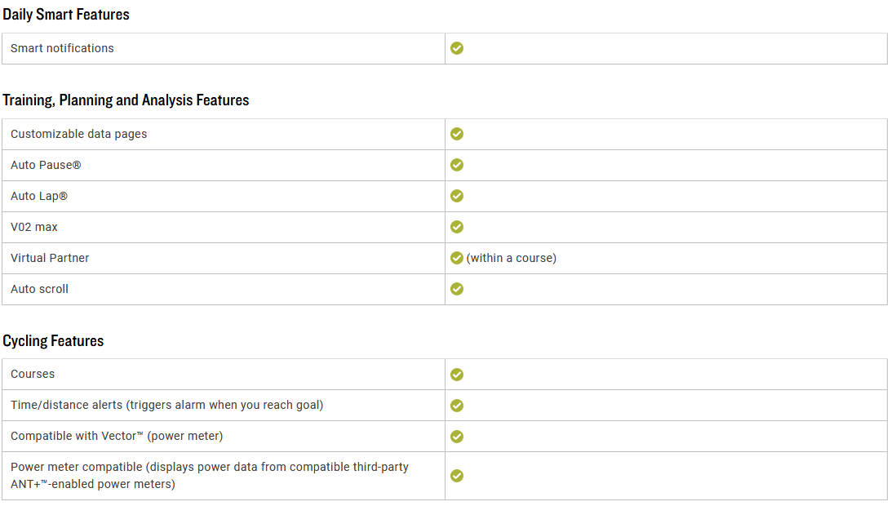Click the Power meter compatible checkmark
This screenshot has width=891, height=506.
tap(457, 475)
